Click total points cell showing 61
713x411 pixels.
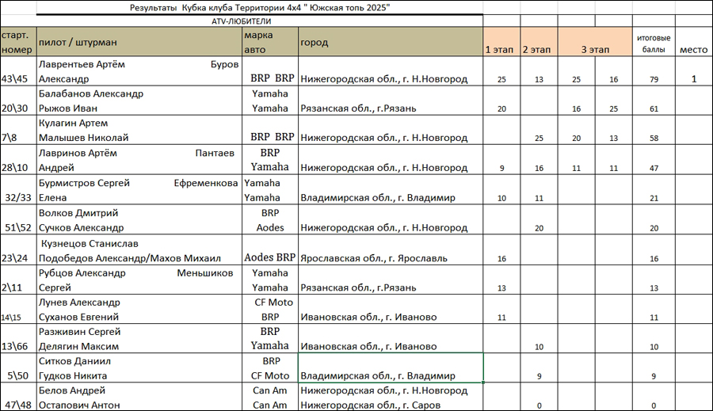coord(654,108)
